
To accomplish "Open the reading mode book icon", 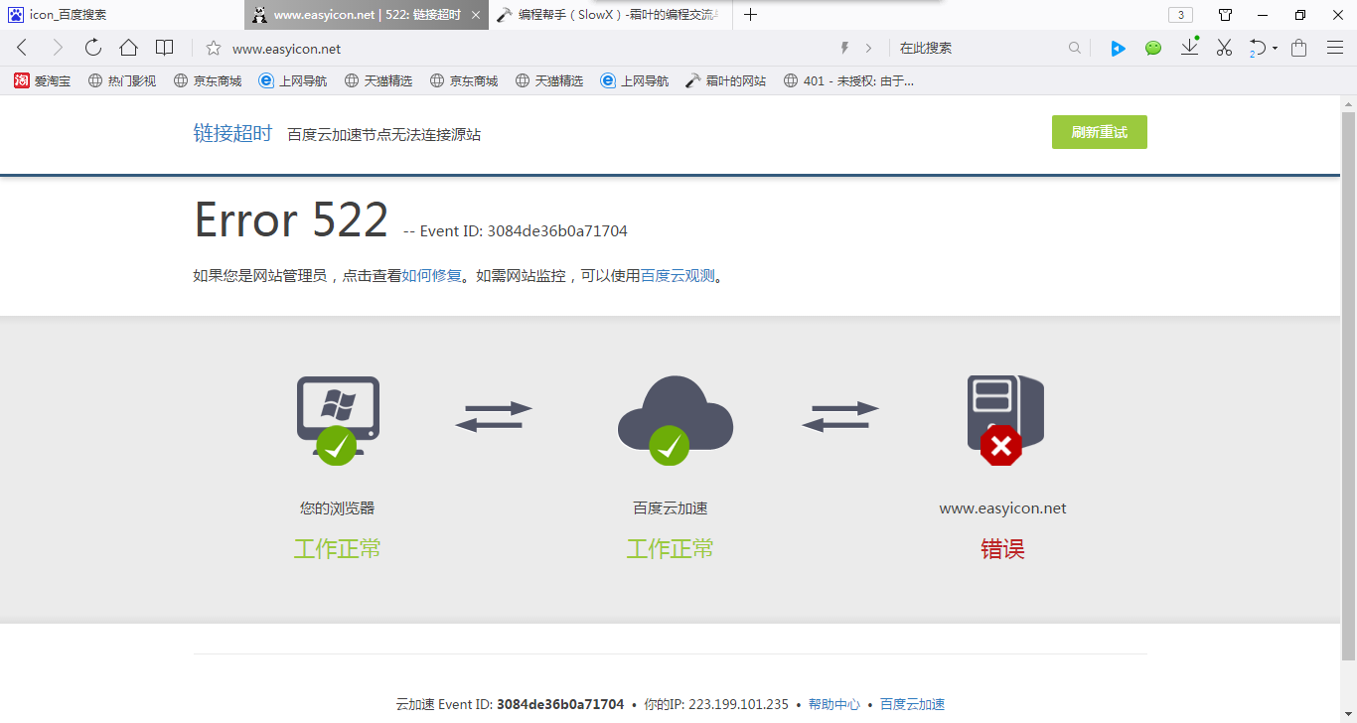I will coord(164,48).
